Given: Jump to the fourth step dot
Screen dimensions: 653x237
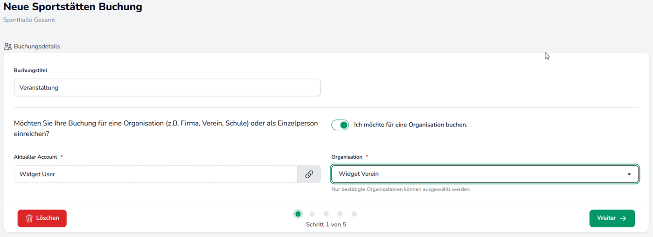Looking at the screenshot, I should tap(340, 214).
